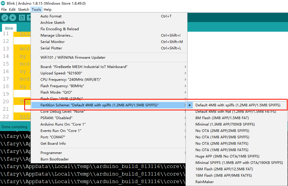Expand the Core Debug Level submenu
Image resolution: width=288 pixels, height=186 pixels.
109,112
